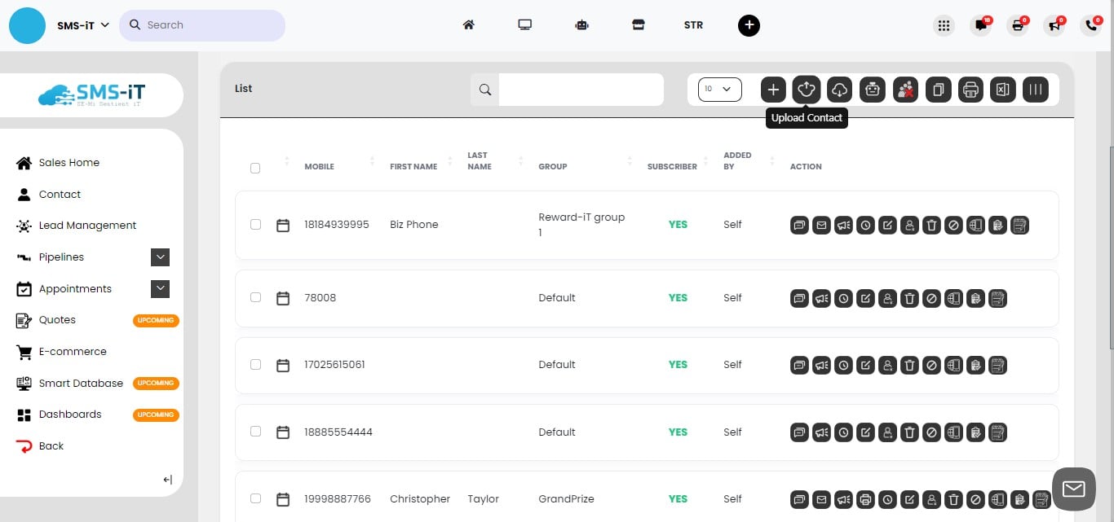The width and height of the screenshot is (1114, 522).
Task: Click the block icon for contact 17025615061
Action: [931, 365]
